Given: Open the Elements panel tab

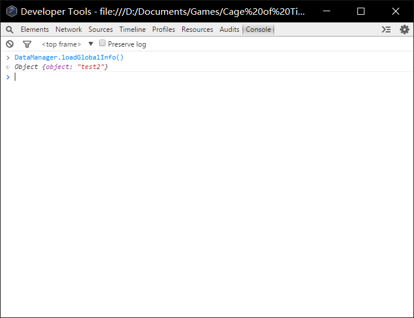Looking at the screenshot, I should pos(35,29).
